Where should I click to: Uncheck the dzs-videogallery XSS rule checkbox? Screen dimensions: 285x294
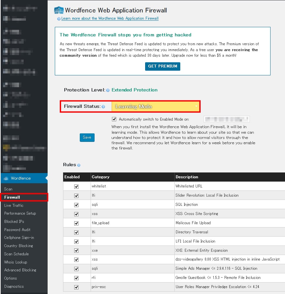(76, 260)
